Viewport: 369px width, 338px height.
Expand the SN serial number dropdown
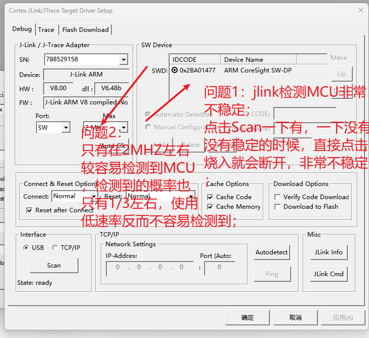coord(123,60)
